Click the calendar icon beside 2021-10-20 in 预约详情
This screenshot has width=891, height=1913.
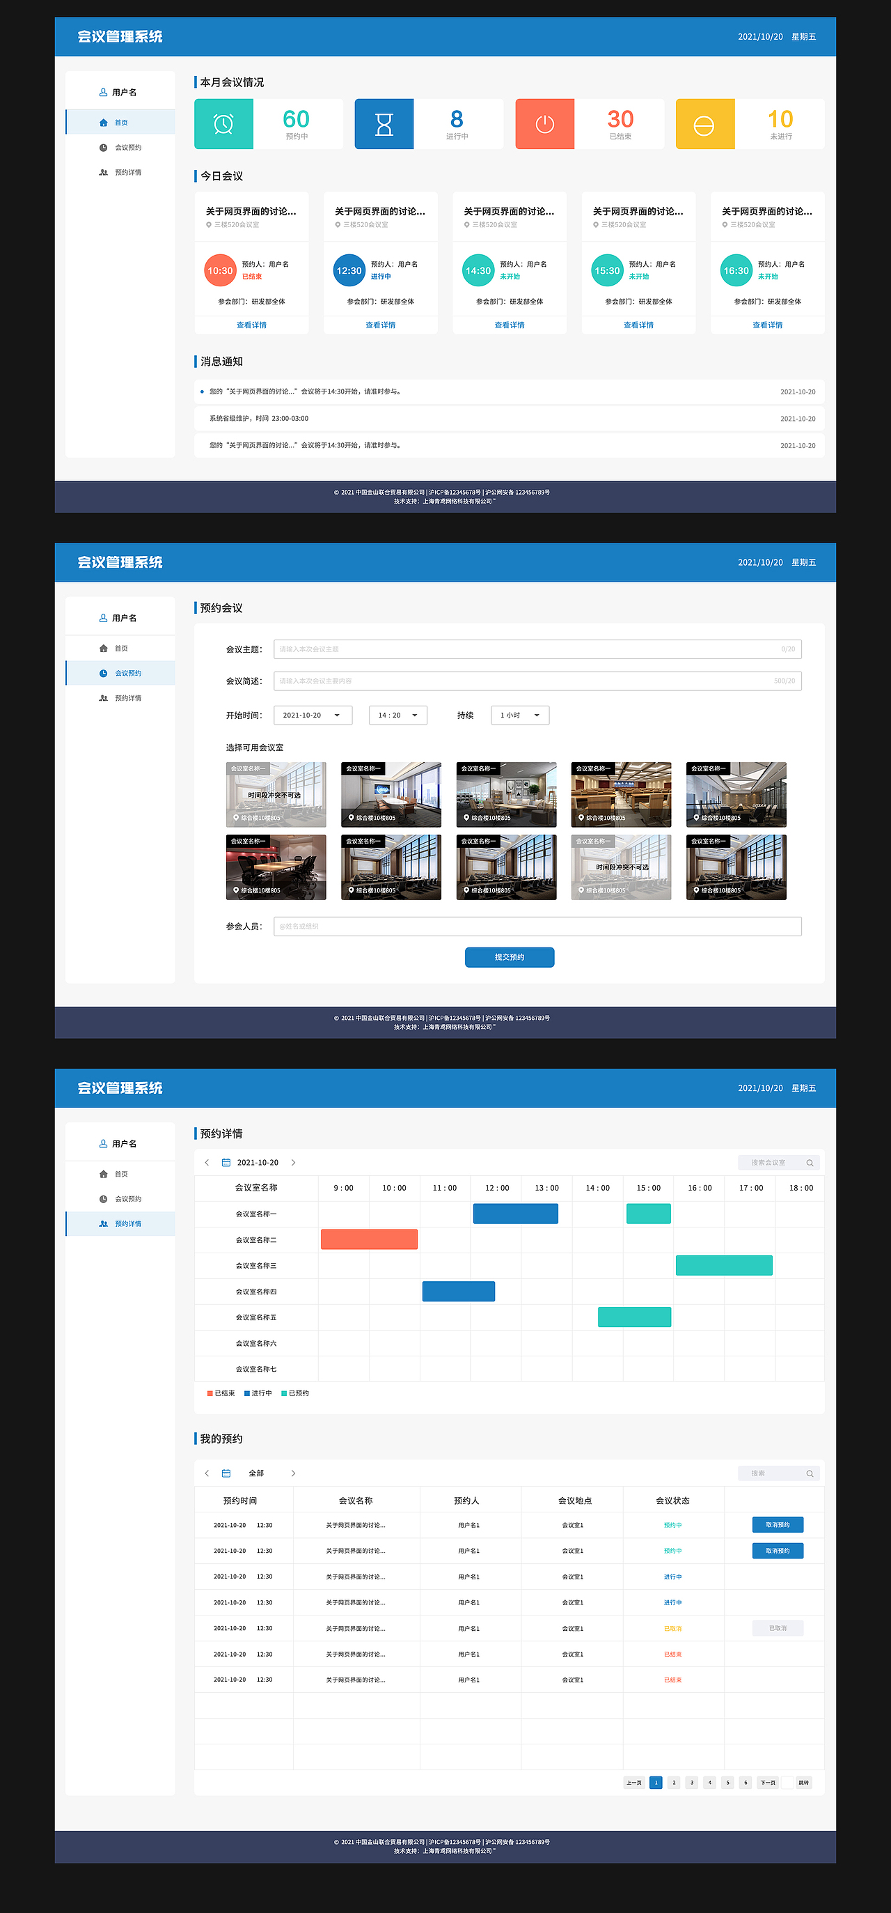226,1162
